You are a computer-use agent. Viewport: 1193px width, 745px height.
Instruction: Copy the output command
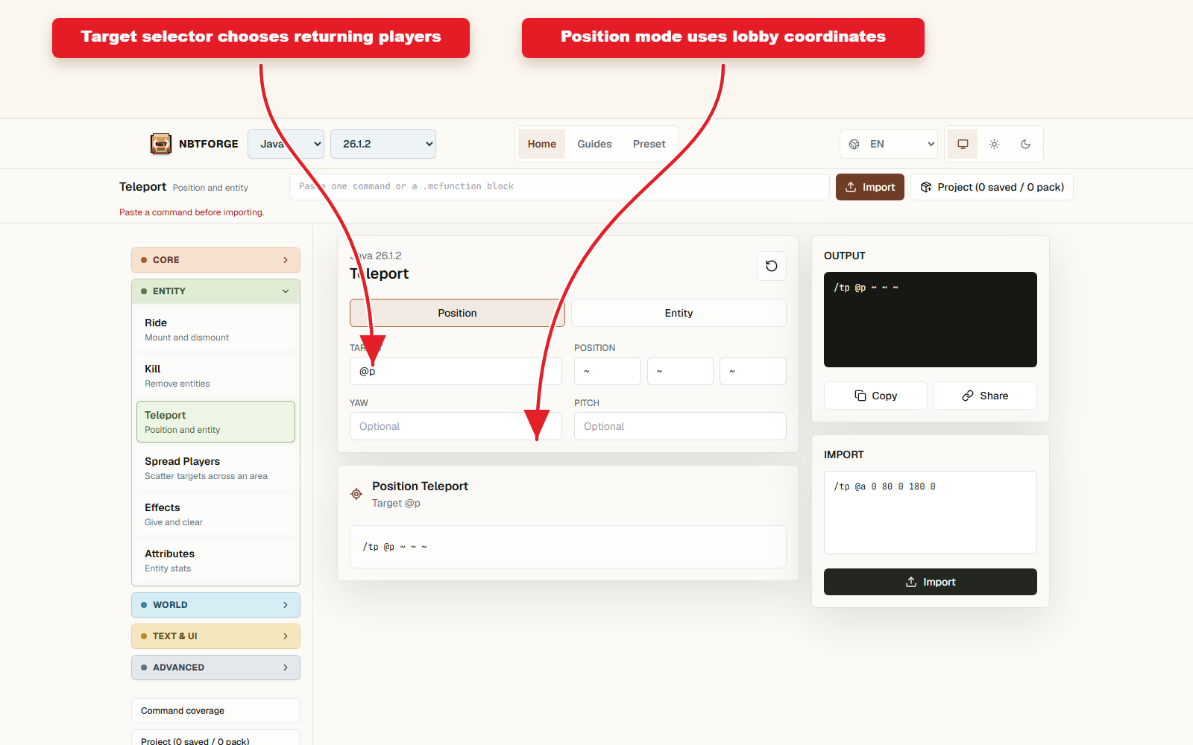click(x=875, y=396)
